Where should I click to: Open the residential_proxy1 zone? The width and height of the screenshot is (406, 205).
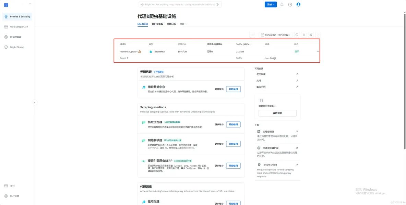tap(129, 51)
